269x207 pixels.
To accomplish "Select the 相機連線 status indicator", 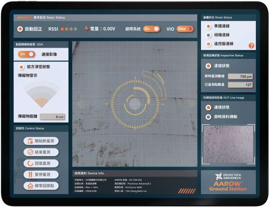I will click(x=208, y=35).
